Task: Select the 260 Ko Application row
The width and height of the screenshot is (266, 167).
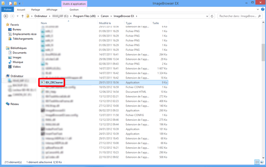Action: [104, 110]
